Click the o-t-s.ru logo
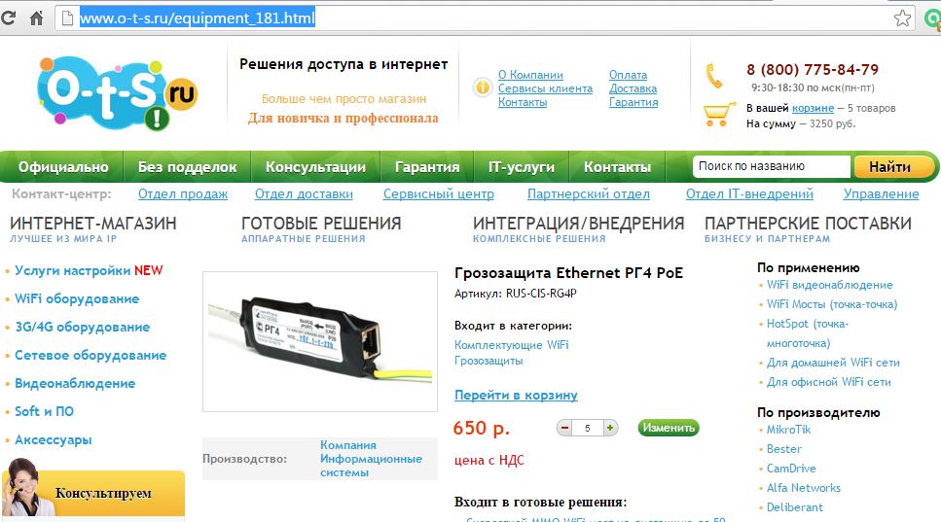This screenshot has width=941, height=522. click(x=117, y=93)
